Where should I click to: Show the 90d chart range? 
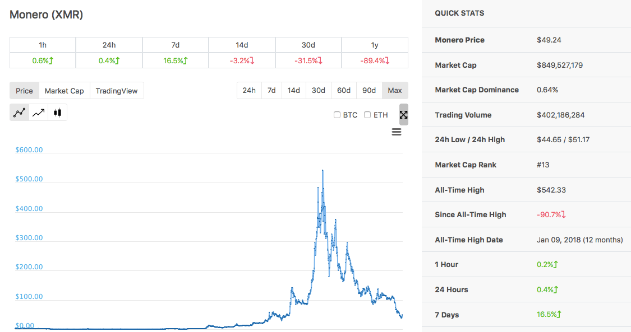coord(369,90)
